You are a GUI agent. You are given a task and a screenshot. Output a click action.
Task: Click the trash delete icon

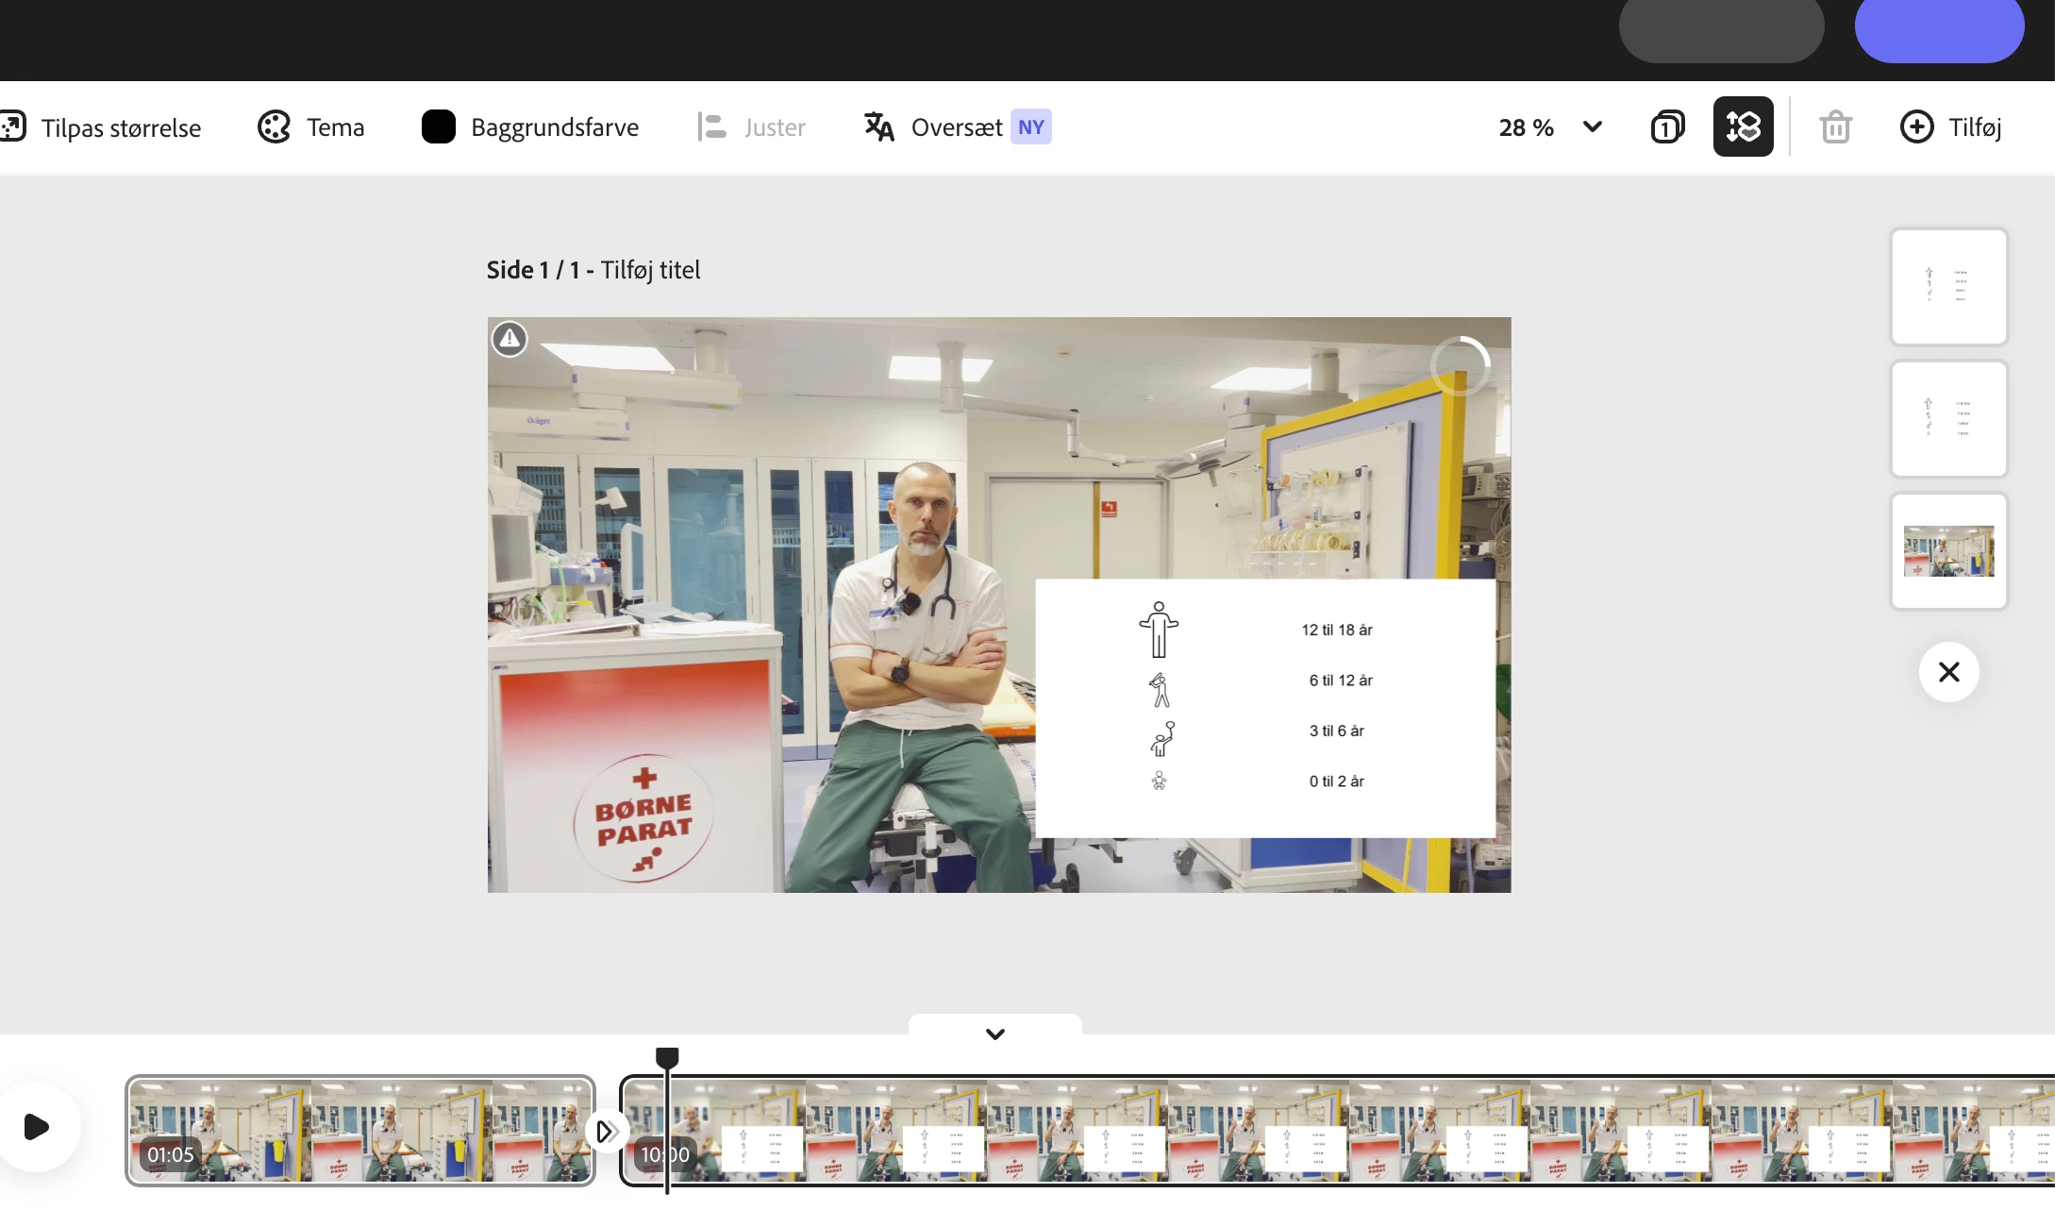tap(1835, 126)
